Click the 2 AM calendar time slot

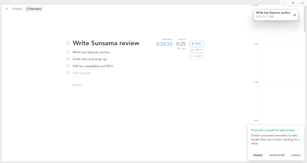pos(281,102)
